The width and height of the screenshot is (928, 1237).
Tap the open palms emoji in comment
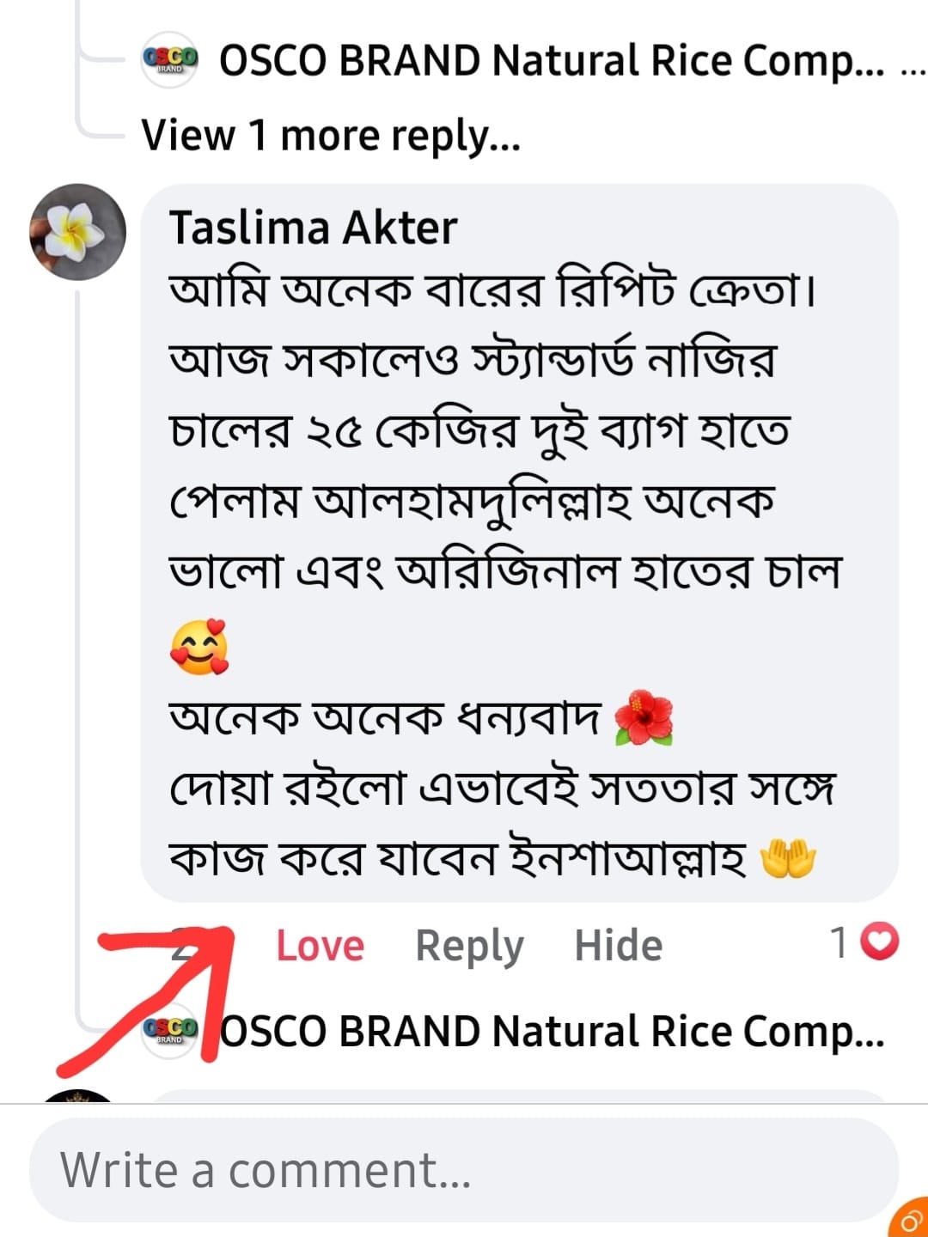788,858
